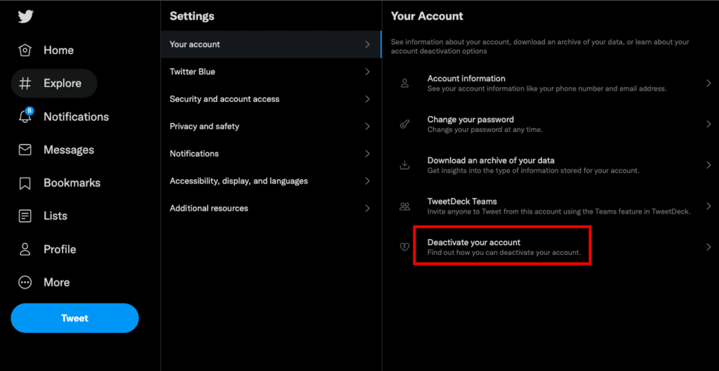Open Deactivate your account option

coord(550,247)
